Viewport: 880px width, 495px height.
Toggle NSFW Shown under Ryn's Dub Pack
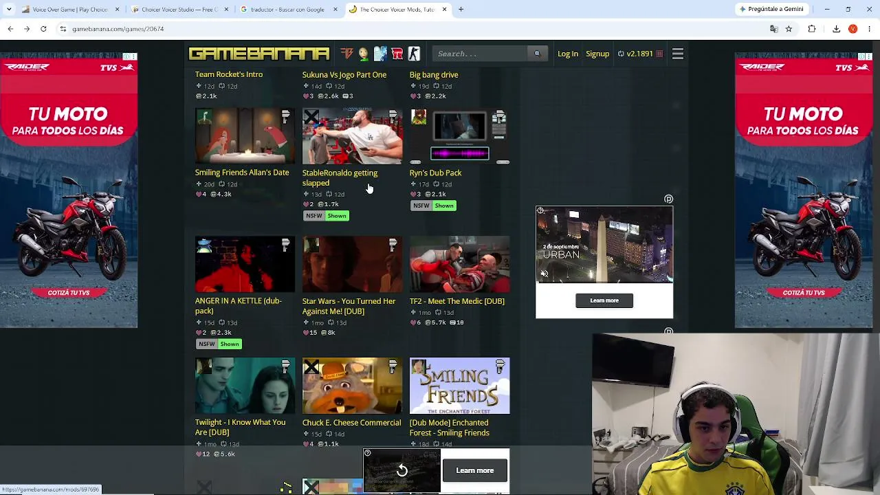point(434,206)
